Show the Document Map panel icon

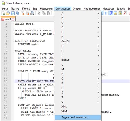120,13
